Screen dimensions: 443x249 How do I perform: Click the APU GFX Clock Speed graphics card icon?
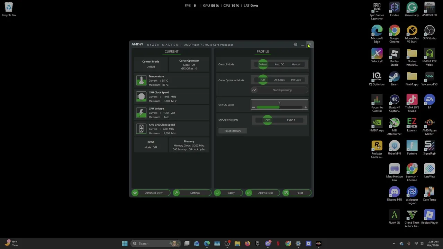pos(141,129)
